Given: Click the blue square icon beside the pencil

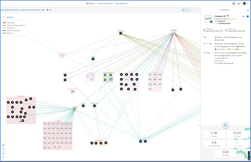Looking at the screenshot, I should [248, 16].
